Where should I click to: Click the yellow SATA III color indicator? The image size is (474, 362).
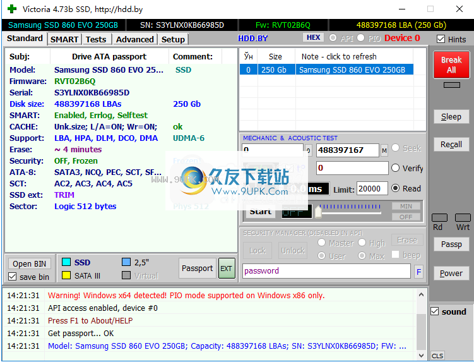[66, 275]
